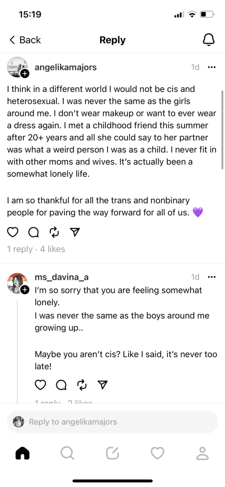The width and height of the screenshot is (225, 487).
Task: Repost ms_davina_a's reply
Action: (x=82, y=385)
